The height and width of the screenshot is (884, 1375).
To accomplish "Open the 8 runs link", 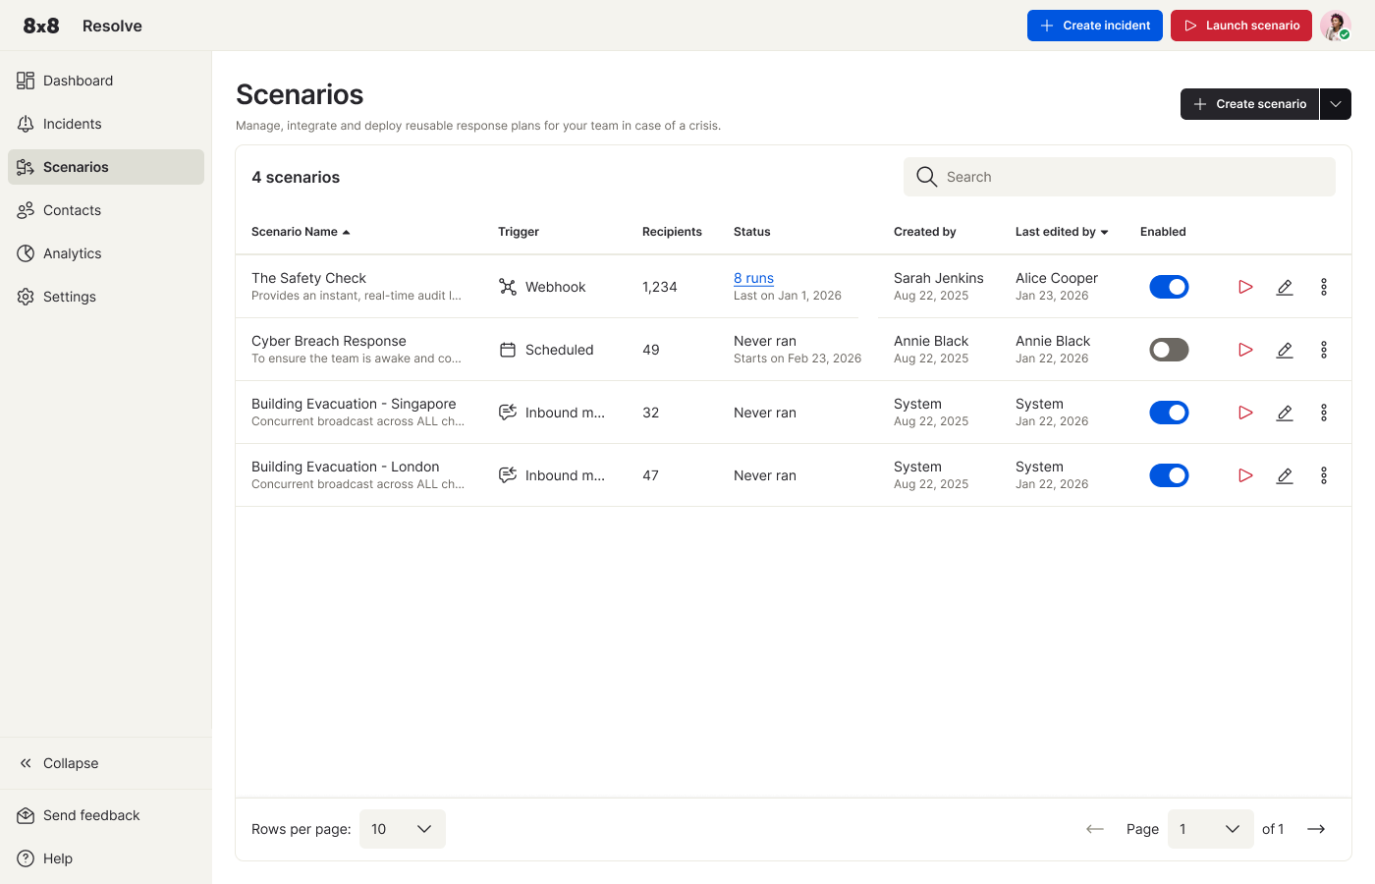I will coord(753,278).
